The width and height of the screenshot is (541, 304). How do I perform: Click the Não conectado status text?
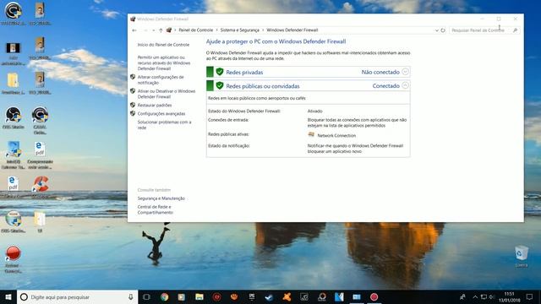(x=380, y=72)
